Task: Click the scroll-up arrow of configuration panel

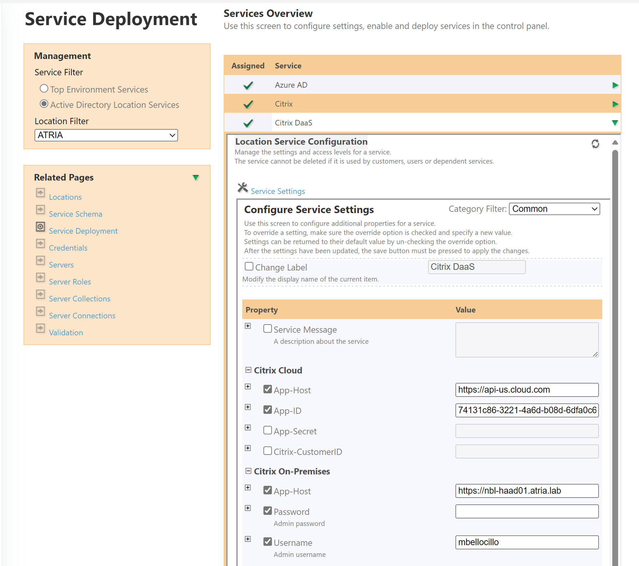Action: (615, 142)
